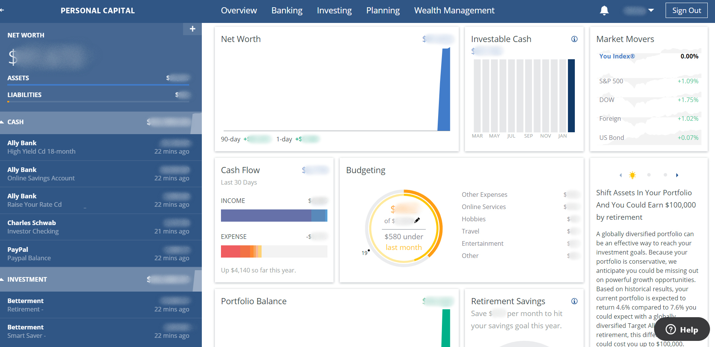Open the notifications bell
The height and width of the screenshot is (347, 715).
point(604,11)
